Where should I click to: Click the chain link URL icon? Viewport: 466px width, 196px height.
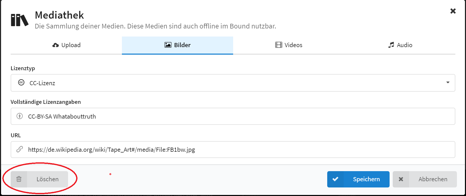click(x=20, y=149)
